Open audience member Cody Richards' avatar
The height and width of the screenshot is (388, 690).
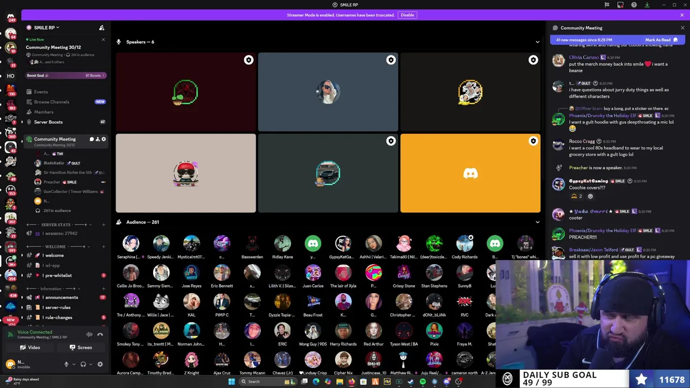pos(465,244)
